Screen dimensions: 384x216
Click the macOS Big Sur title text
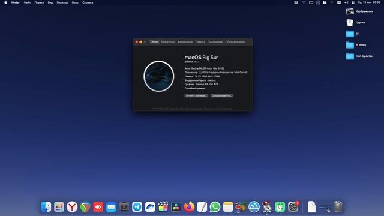[201, 58]
